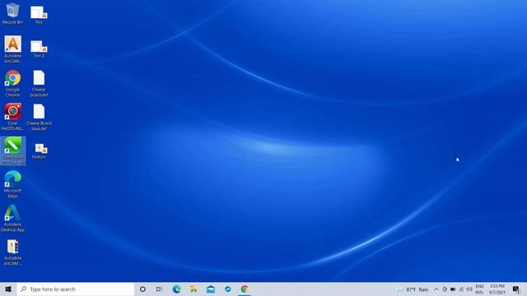Open the network tray icon
527x296 pixels.
click(461, 289)
